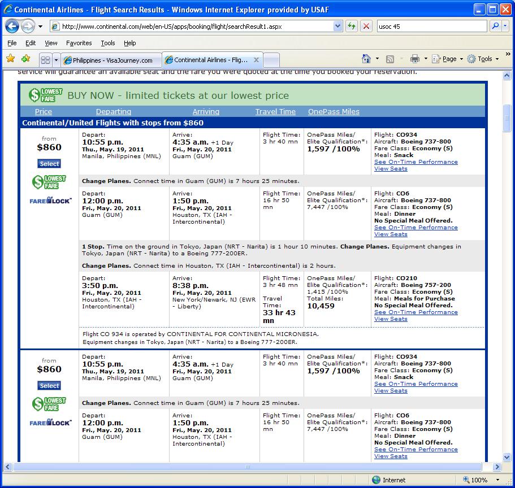515x488 pixels.
Task: Sort results by OnePass Miles
Action: tap(334, 112)
